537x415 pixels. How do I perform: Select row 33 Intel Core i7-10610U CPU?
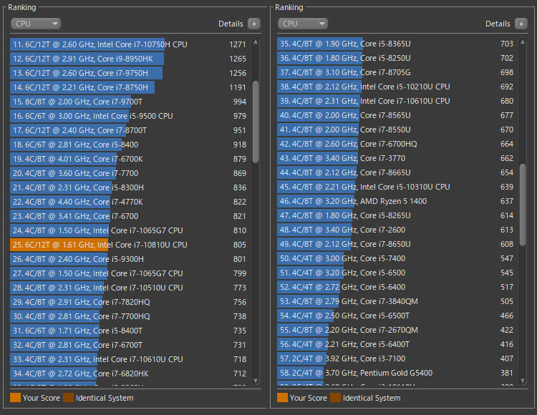pos(129,359)
